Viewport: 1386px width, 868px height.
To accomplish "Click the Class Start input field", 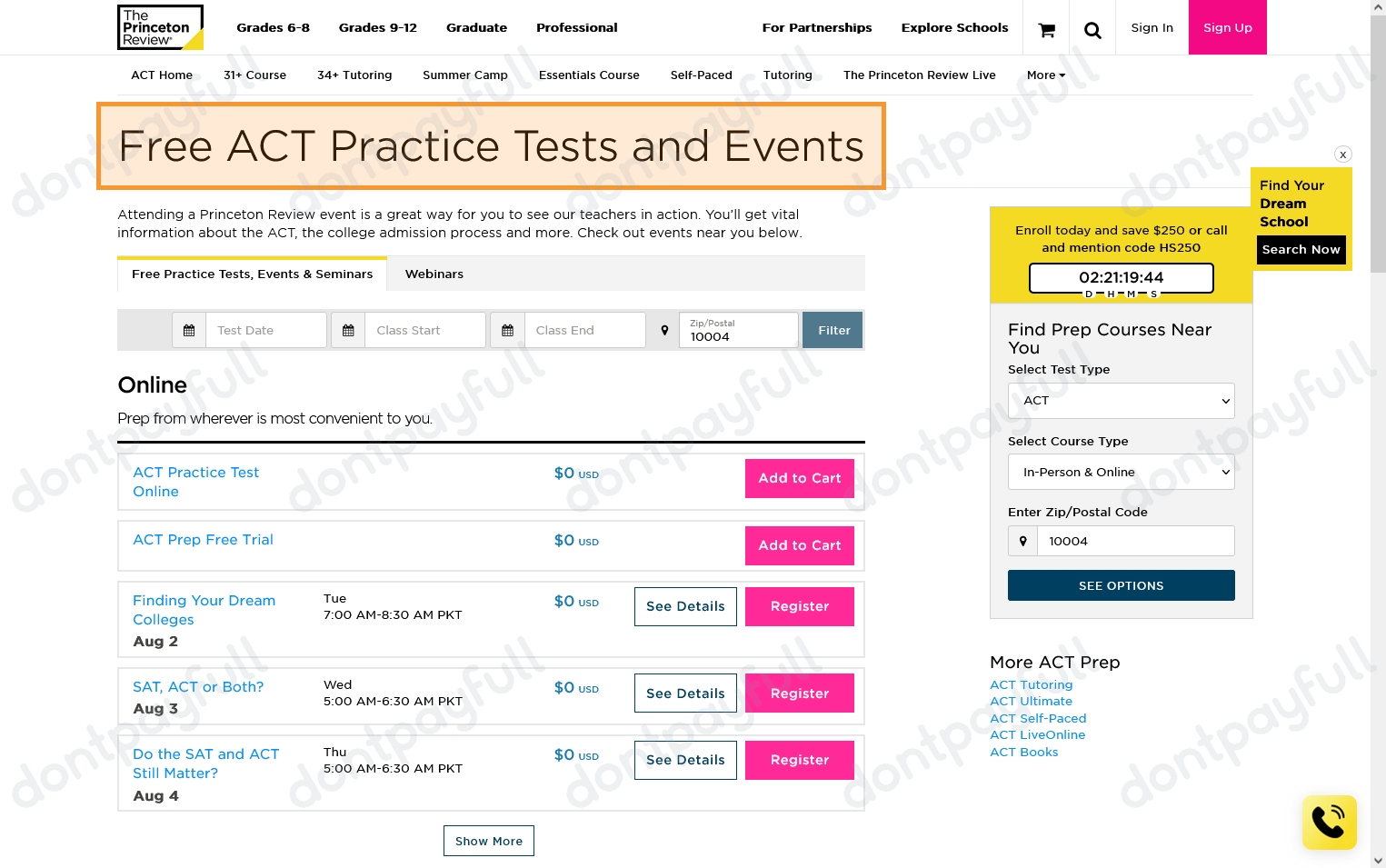I will [x=425, y=330].
